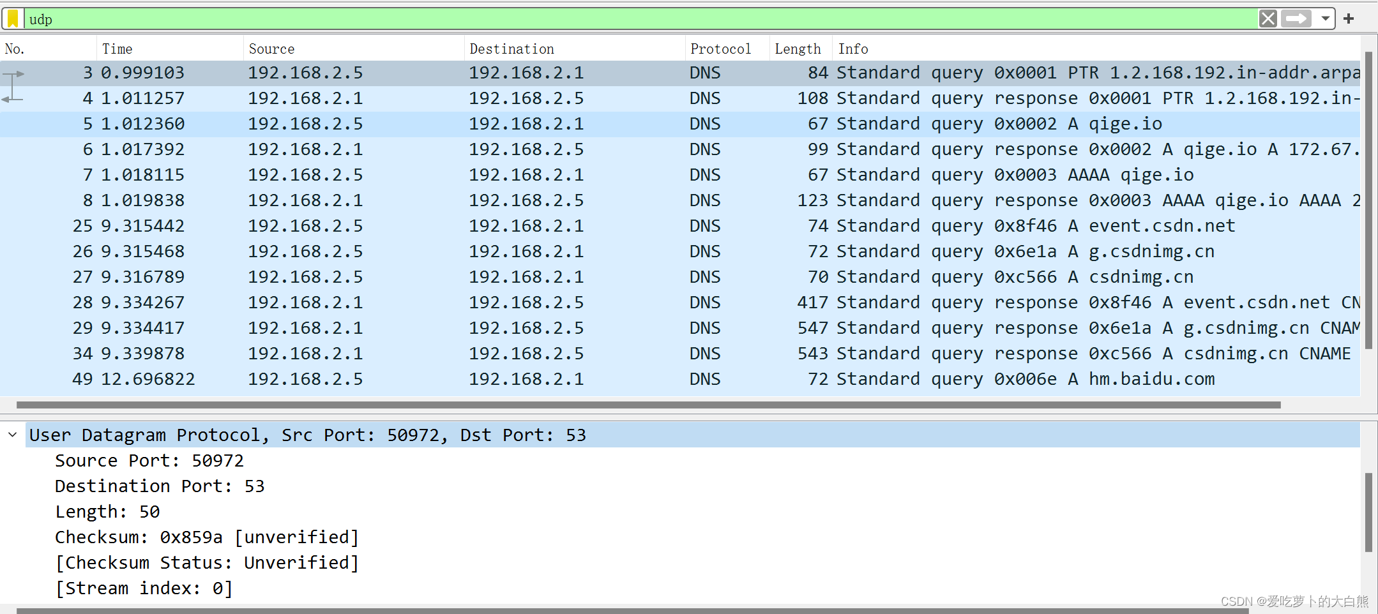
Task: Select the User Datagram Protocol header line
Action: [x=693, y=435]
